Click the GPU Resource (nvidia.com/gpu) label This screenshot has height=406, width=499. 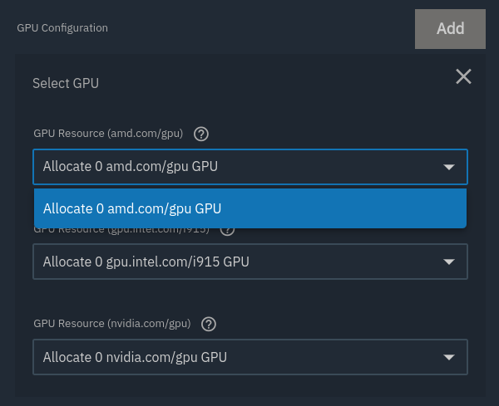pyautogui.click(x=112, y=324)
